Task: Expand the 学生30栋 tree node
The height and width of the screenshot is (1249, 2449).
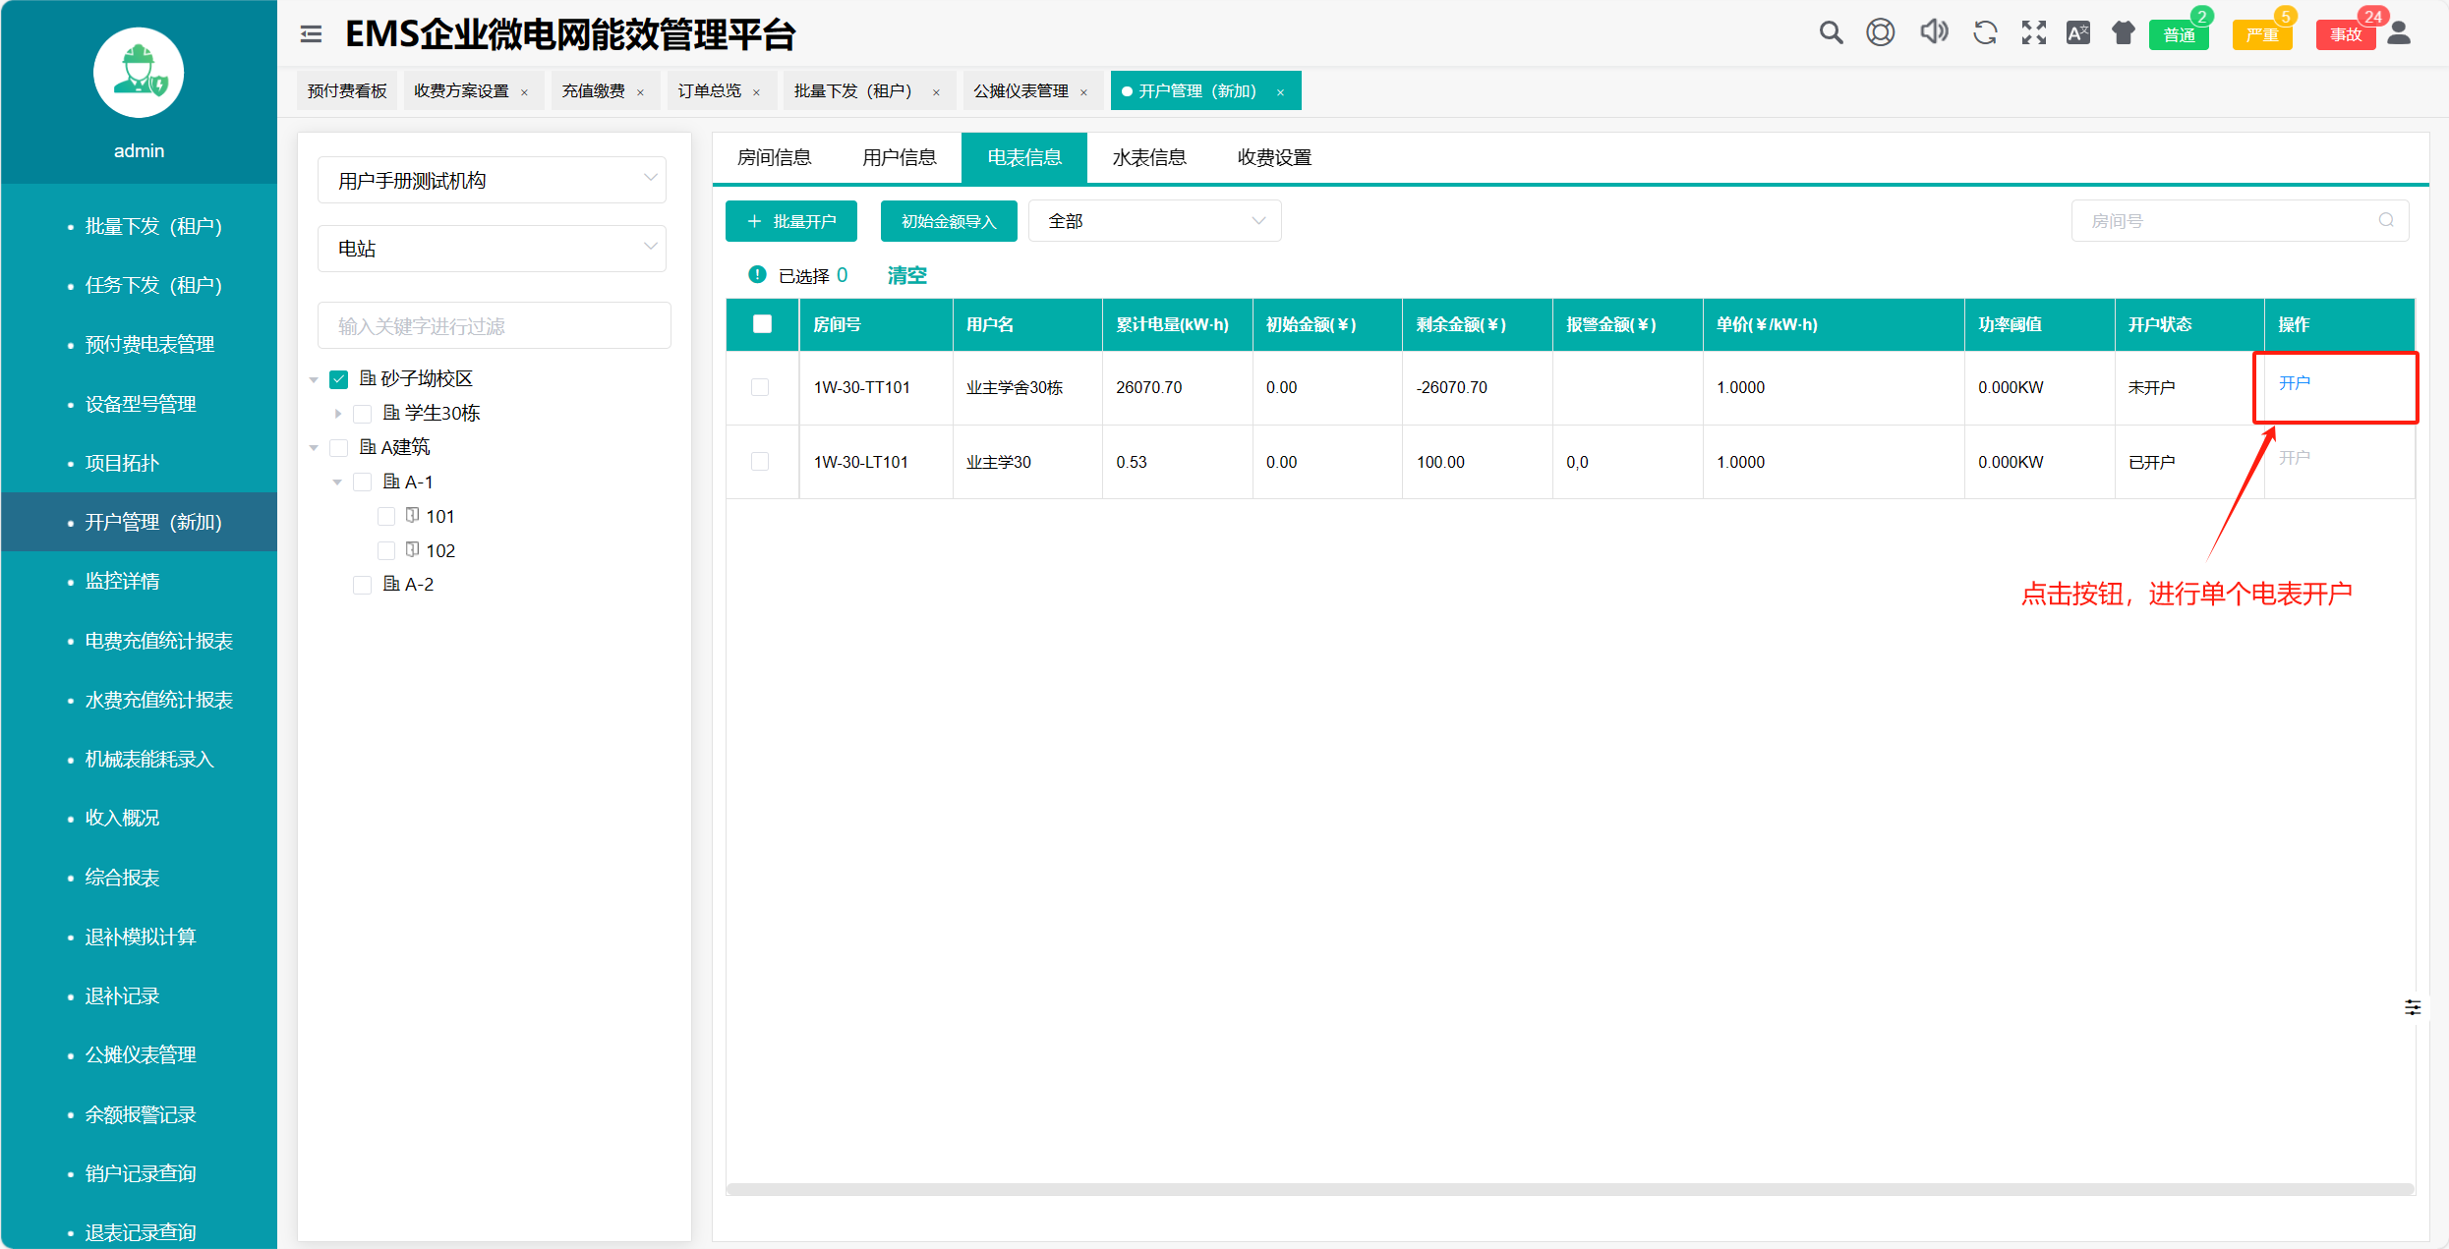Action: click(337, 414)
